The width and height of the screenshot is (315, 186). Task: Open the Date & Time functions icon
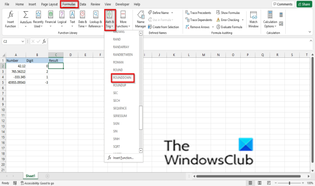(82, 15)
